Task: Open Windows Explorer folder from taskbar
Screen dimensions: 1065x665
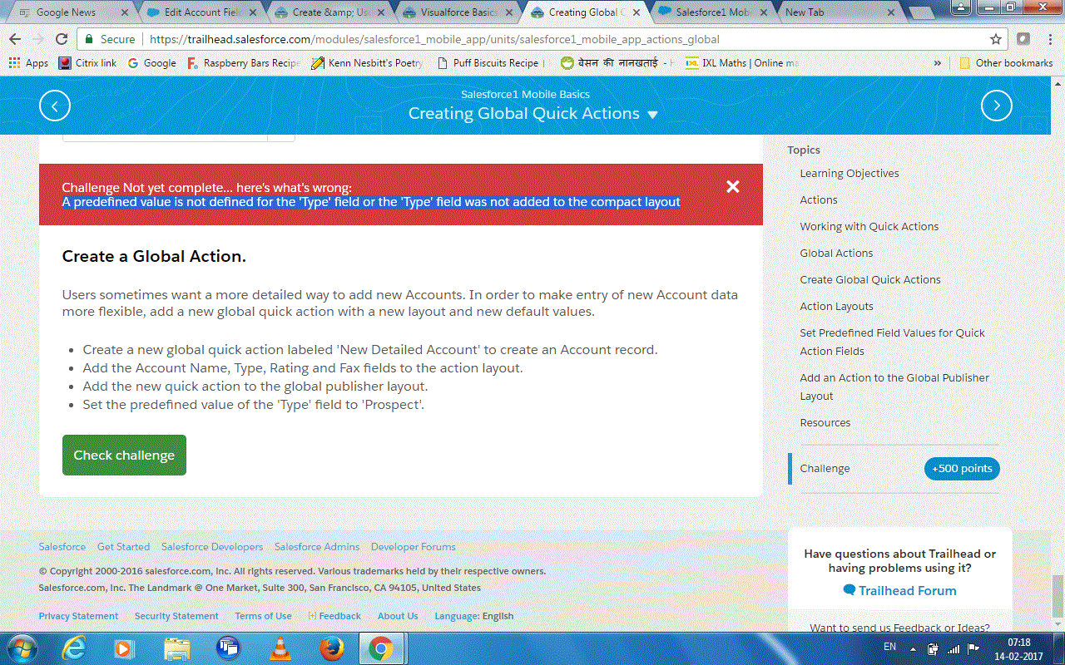Action: (x=176, y=648)
